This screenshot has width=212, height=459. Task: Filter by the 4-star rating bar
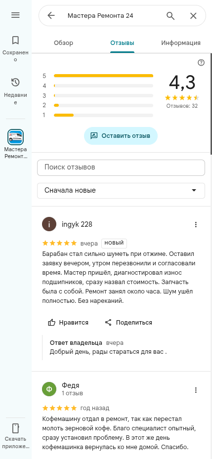(103, 86)
